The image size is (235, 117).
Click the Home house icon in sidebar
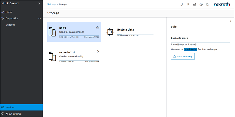point(3,12)
